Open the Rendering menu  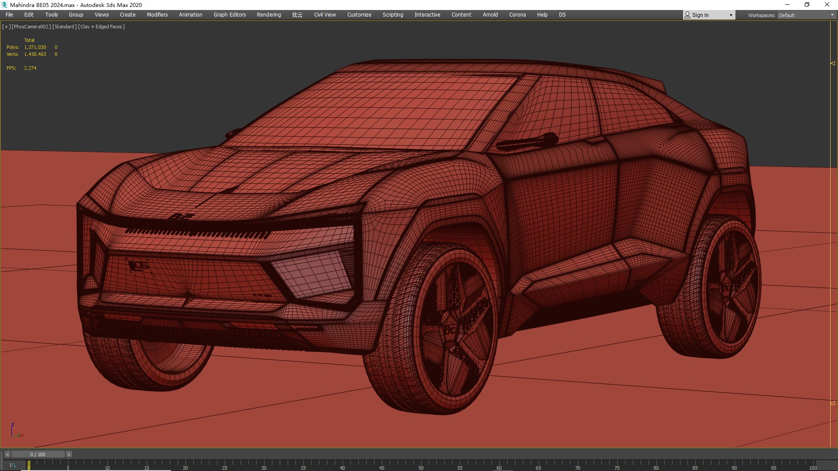click(269, 15)
